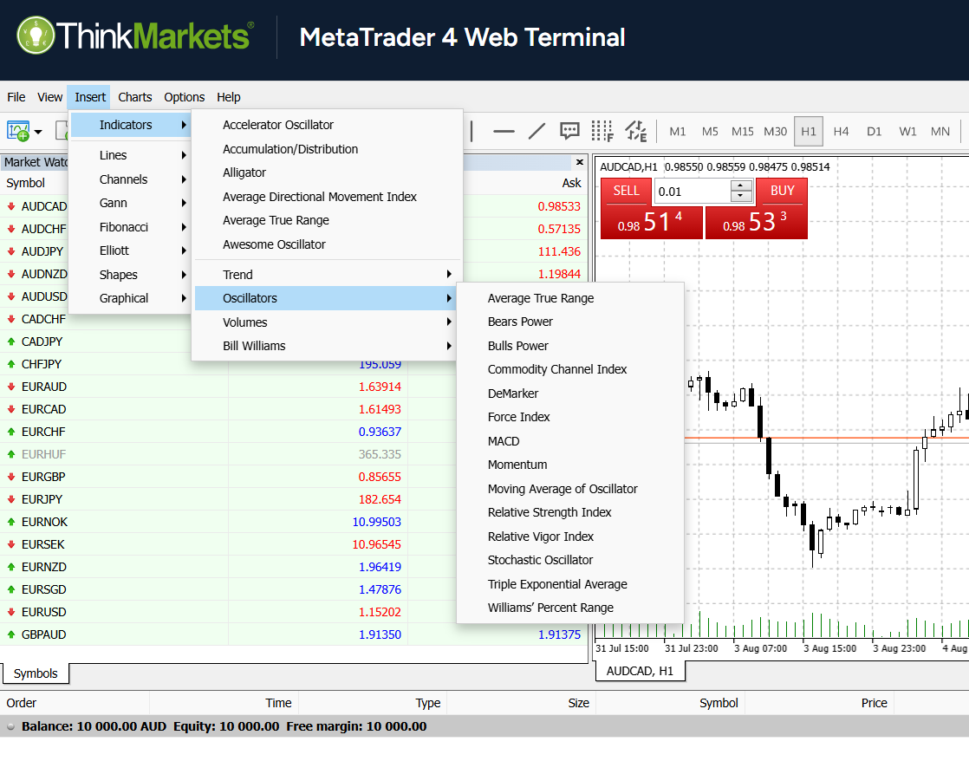Open the Symbols tab
Screen dimensions: 969x761
pyautogui.click(x=36, y=673)
